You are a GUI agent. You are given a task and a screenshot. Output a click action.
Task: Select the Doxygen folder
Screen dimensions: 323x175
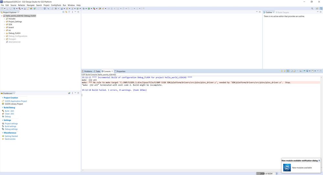(x=12, y=39)
